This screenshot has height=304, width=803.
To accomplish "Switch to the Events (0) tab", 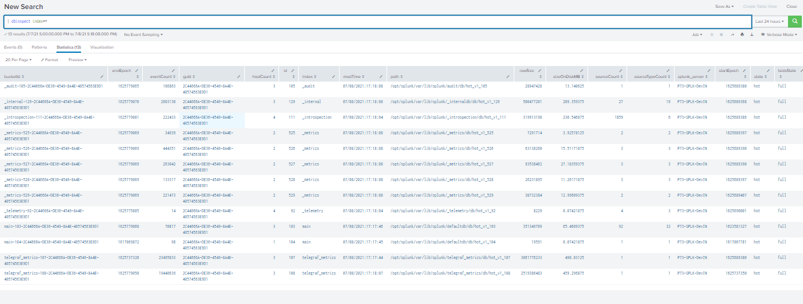I will click(13, 47).
